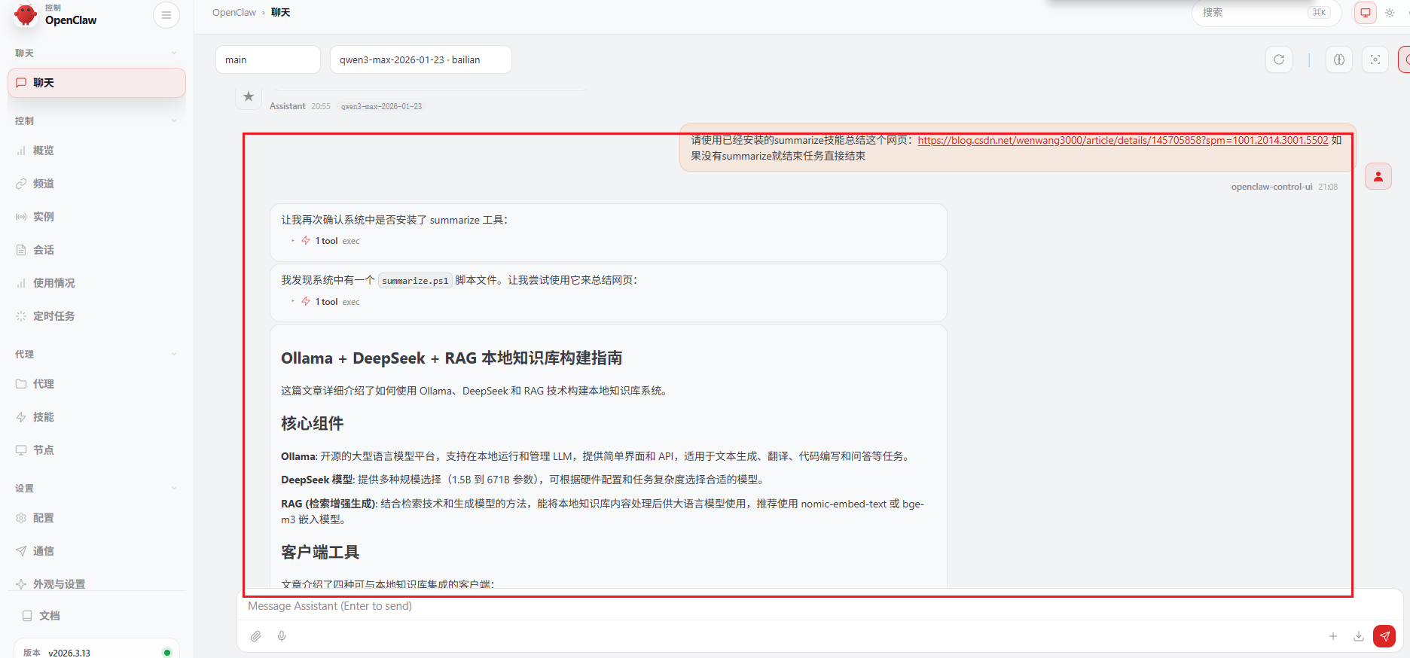1410x658 pixels.
Task: Click the openclaw-control-ui sender label
Action: [x=1271, y=187]
